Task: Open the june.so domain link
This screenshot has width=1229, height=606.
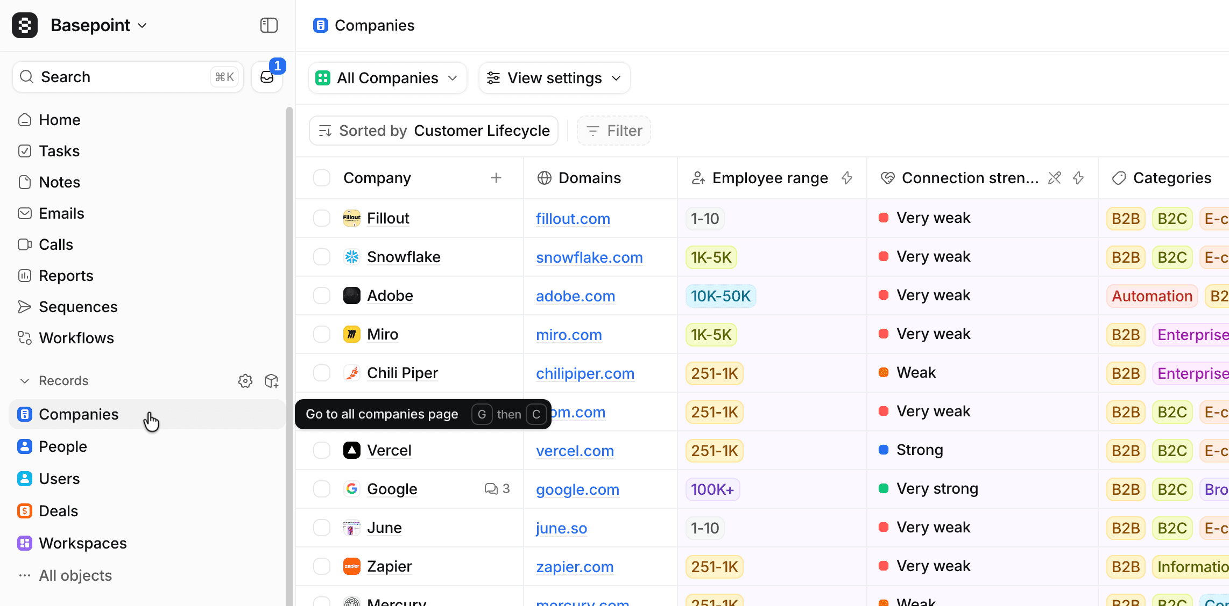Action: coord(561,528)
